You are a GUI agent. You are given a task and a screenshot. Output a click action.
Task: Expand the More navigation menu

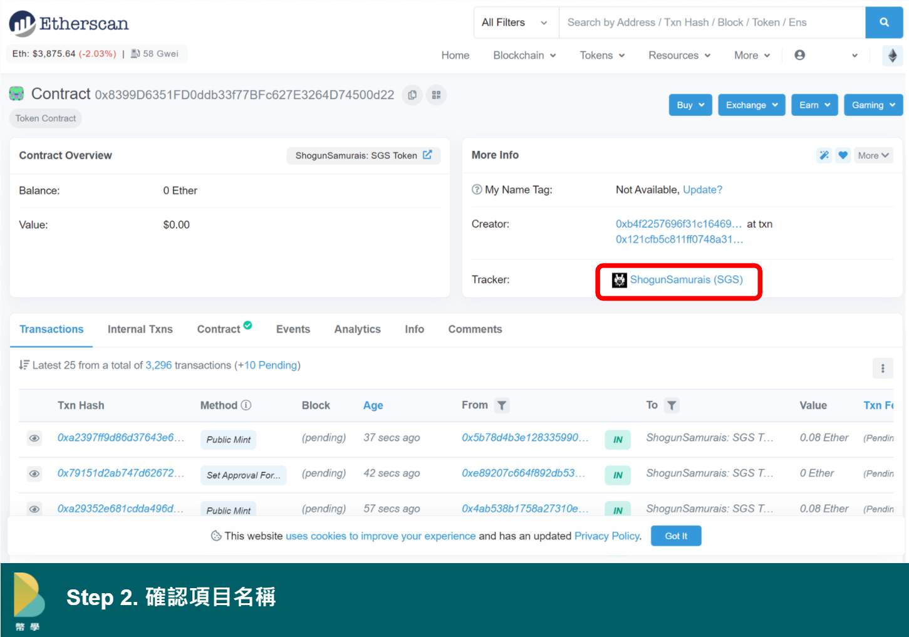[x=752, y=55]
